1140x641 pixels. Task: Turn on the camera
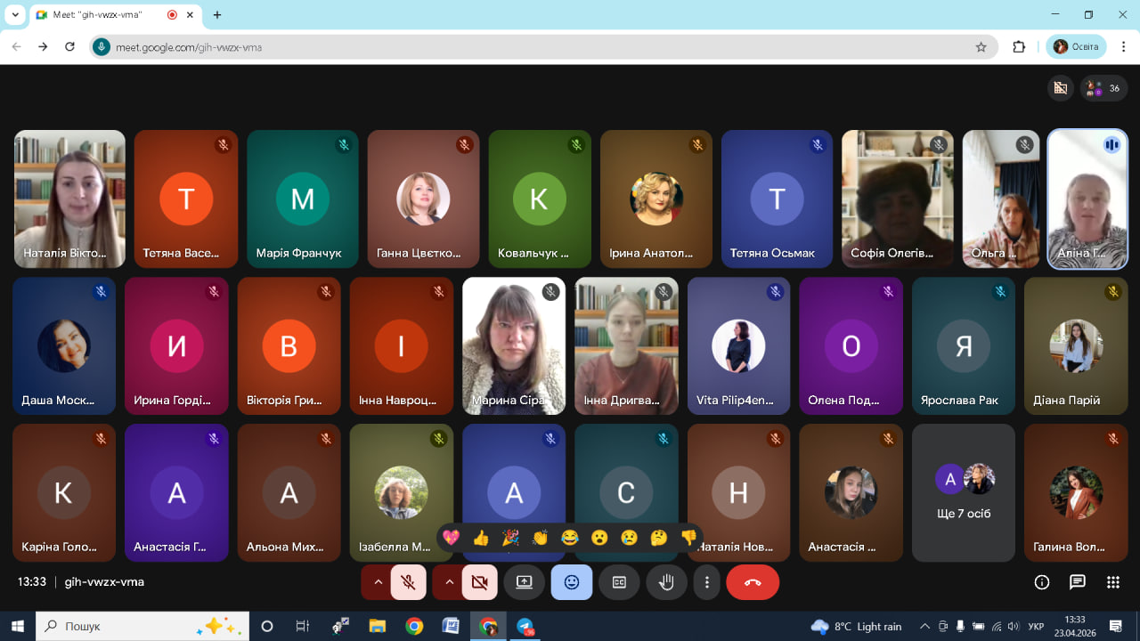[x=479, y=582]
